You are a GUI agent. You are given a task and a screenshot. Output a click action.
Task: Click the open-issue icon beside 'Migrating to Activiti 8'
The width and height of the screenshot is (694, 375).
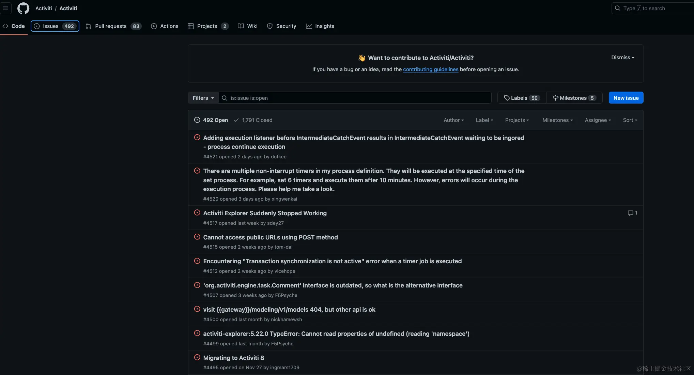point(197,357)
